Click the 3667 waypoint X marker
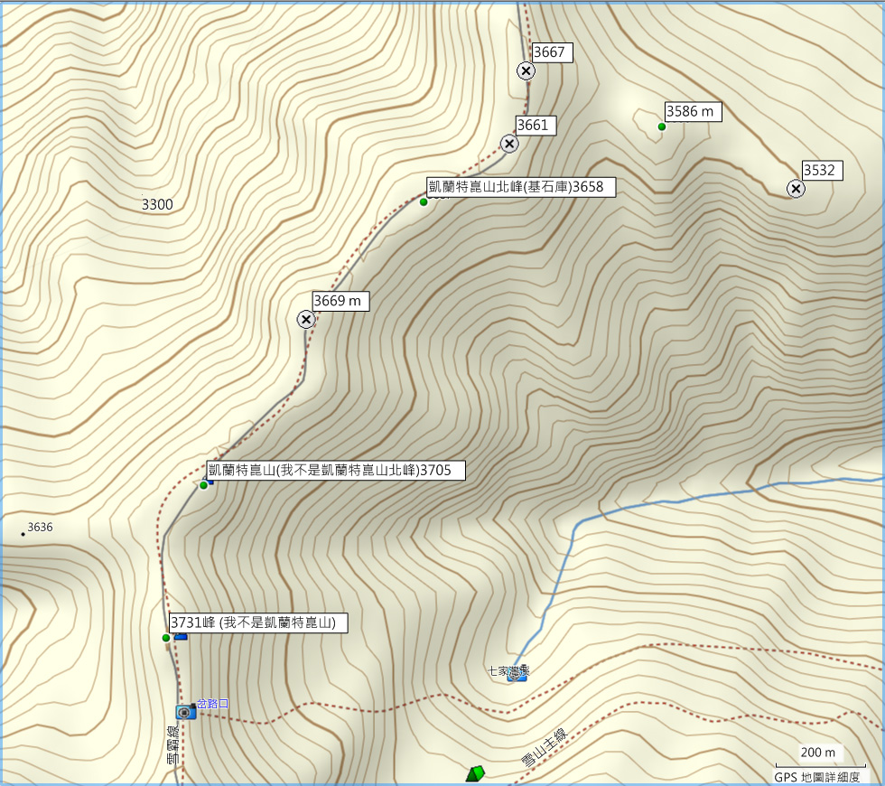Image resolution: width=885 pixels, height=786 pixels. 526,70
